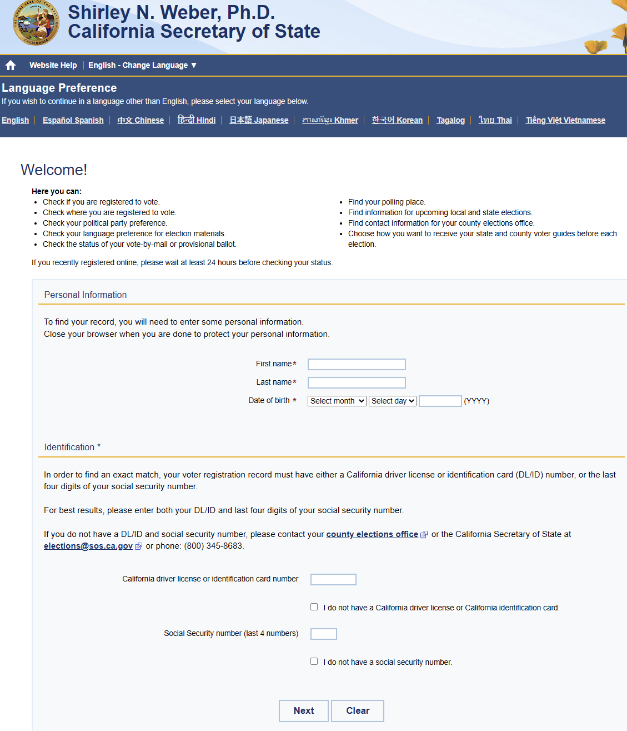Click 'Shirley N. Weber, Ph.D.' title text
The image size is (627, 731).
[171, 12]
